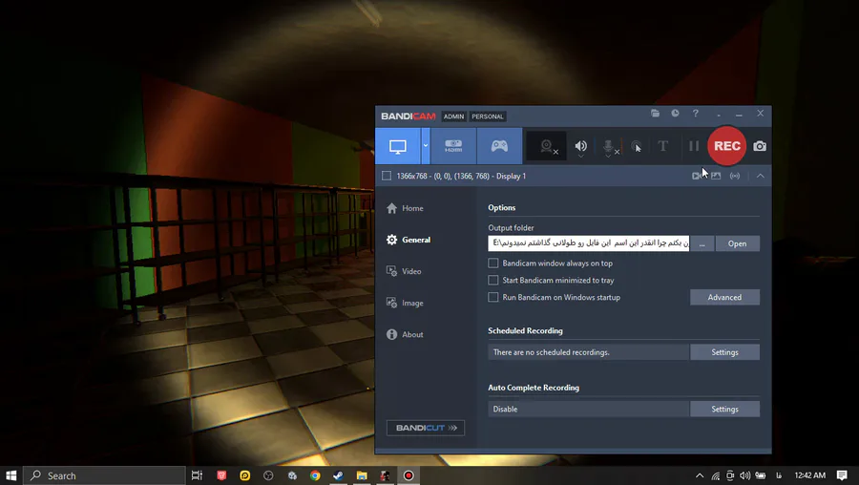This screenshot has height=485, width=859.
Task: Click Bandicam record icon on taskbar
Action: (409, 475)
